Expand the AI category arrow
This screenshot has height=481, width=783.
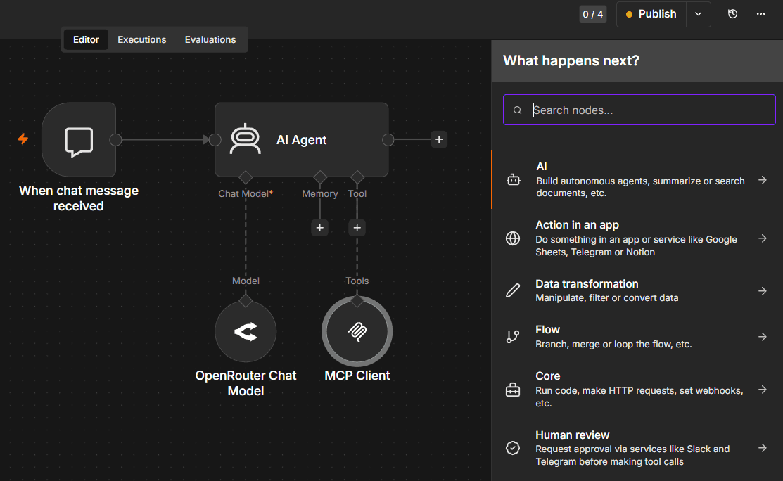(763, 180)
